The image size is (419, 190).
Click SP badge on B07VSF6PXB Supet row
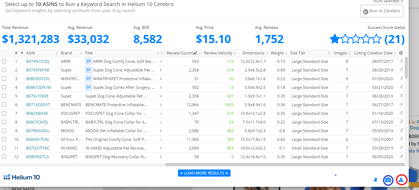click(x=88, y=70)
